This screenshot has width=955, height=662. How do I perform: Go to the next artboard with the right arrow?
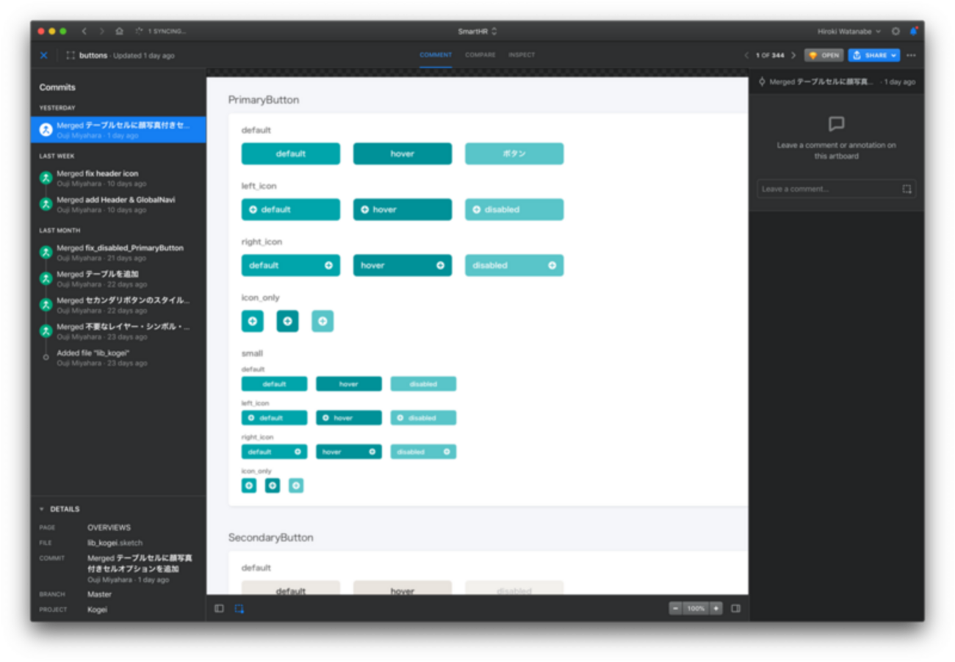point(793,55)
